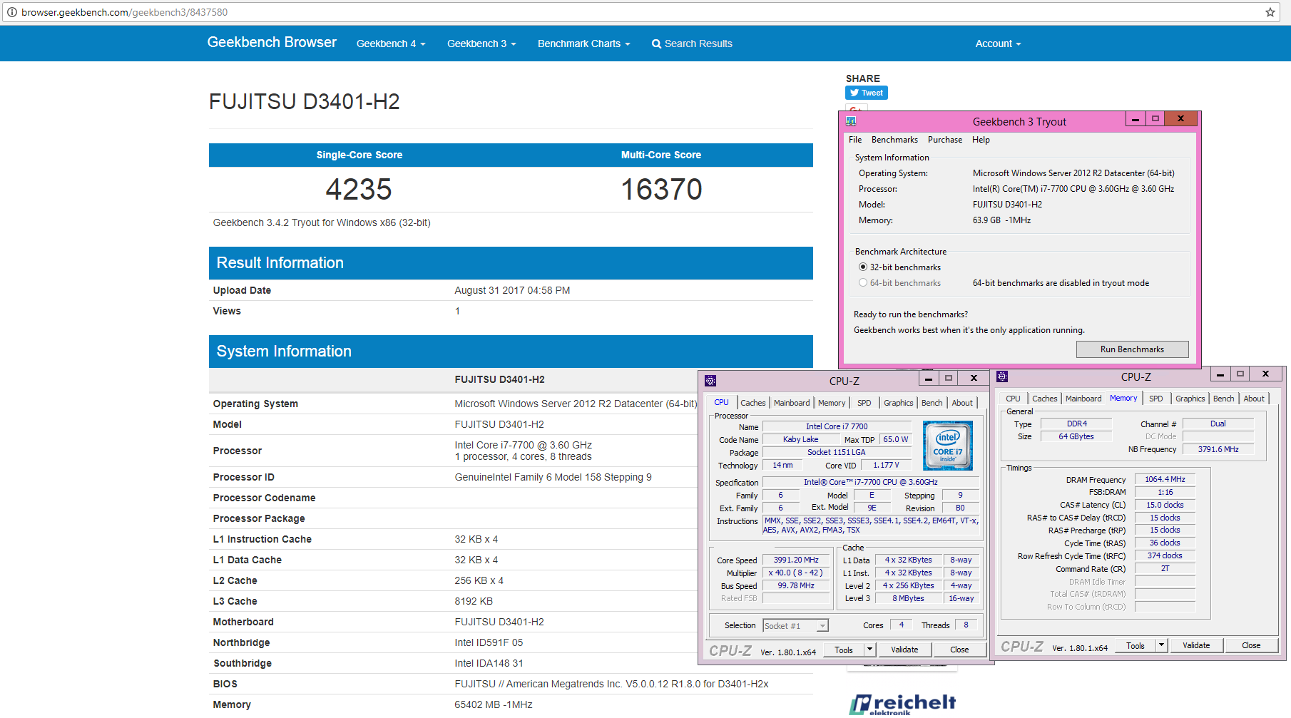1291x718 pixels.
Task: Click the NB Frequency value 3791.6 MHz
Action: tap(1218, 449)
